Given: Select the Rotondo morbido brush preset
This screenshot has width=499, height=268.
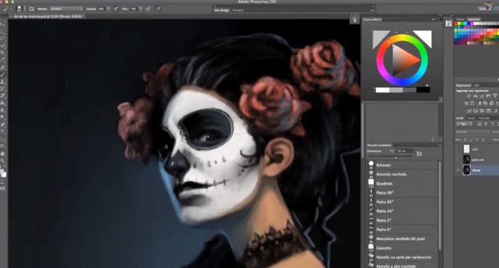Looking at the screenshot, I should point(403,174).
